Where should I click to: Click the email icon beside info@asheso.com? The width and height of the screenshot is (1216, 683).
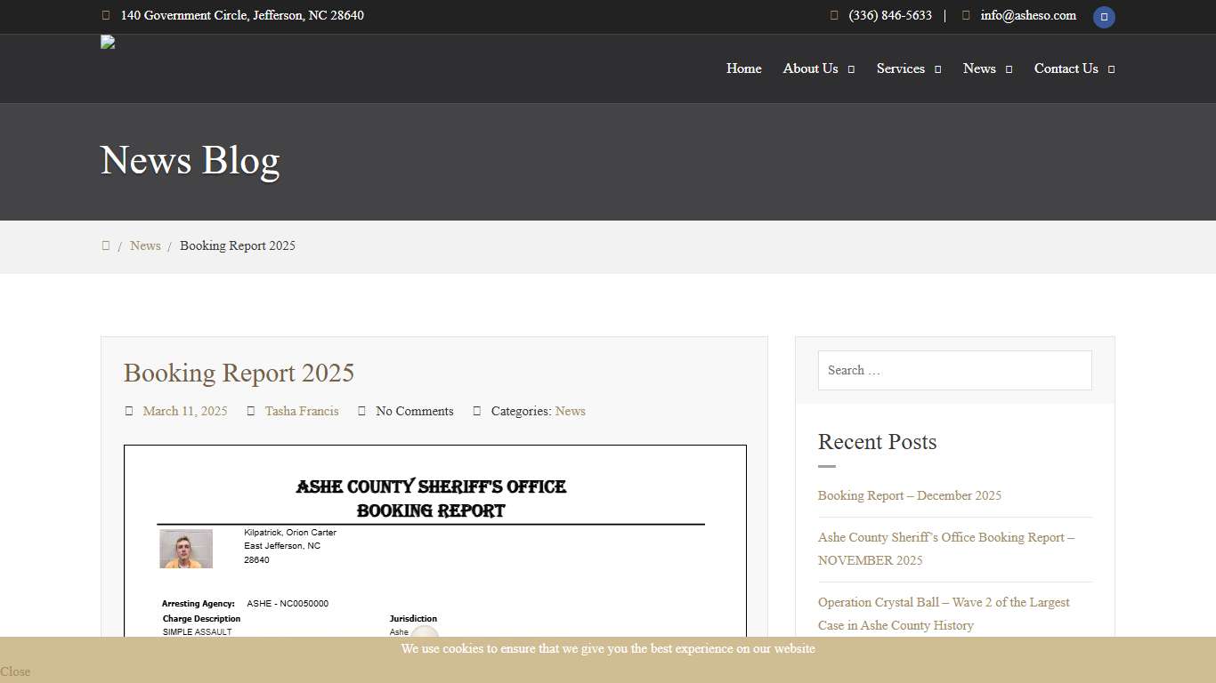coord(965,15)
